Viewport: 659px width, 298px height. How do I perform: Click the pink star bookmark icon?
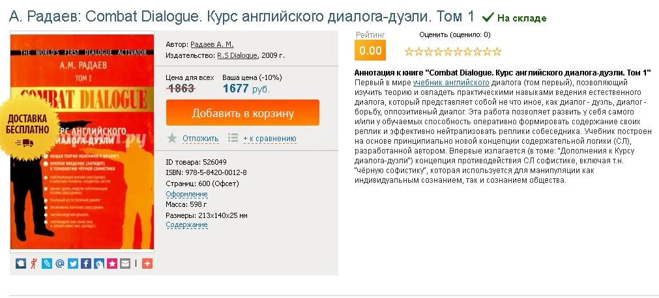pos(112,264)
